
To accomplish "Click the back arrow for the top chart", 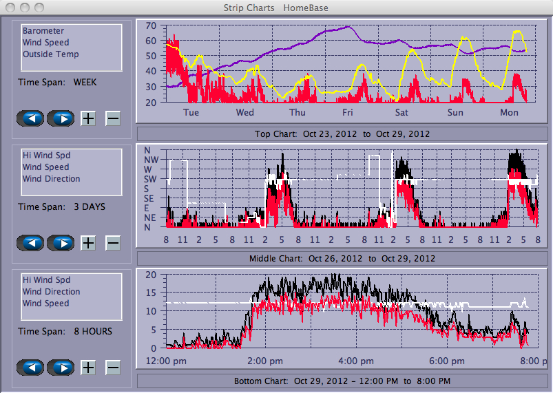I will (31, 118).
